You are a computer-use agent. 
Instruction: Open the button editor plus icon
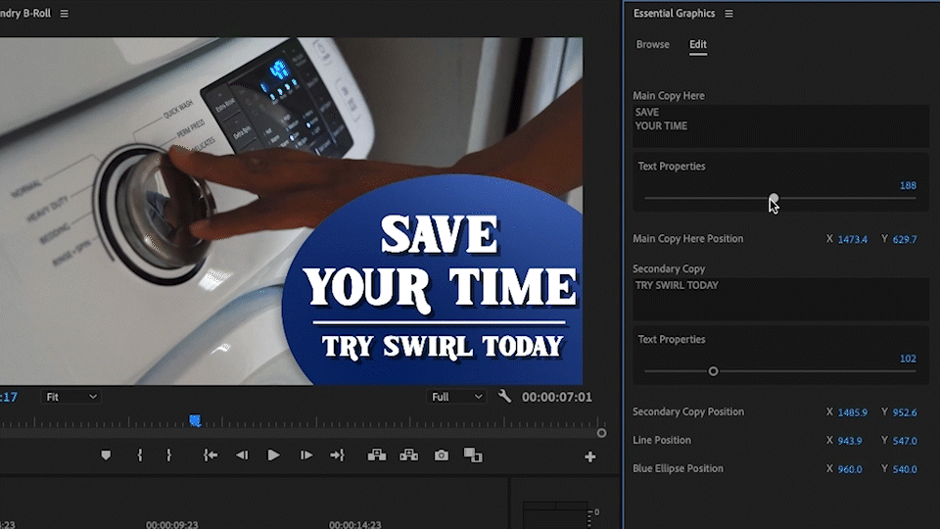[589, 457]
